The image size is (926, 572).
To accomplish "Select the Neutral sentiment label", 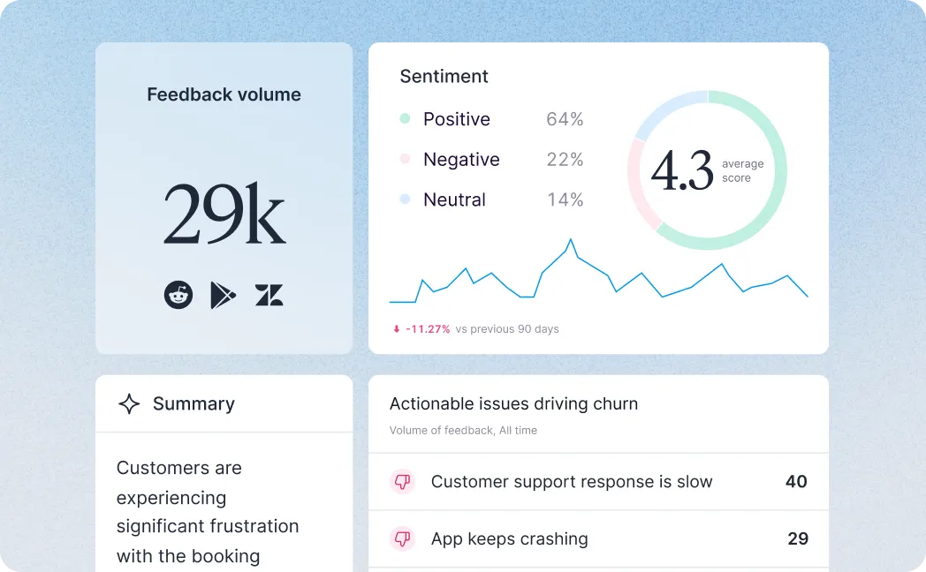I will coord(454,199).
